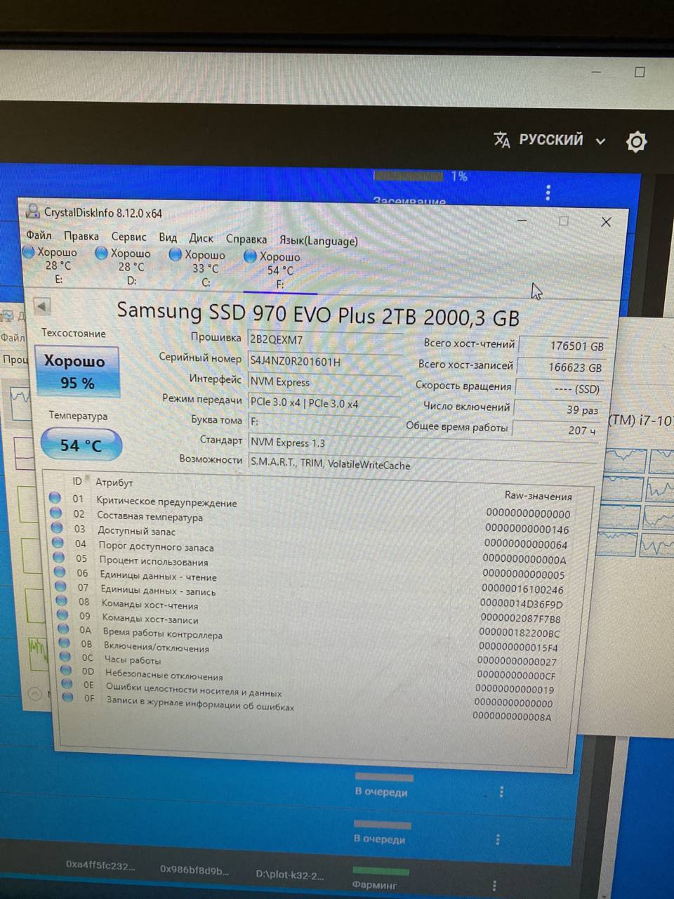Screen dimensions: 674x899
Task: Click the D:\plot-k32-2... file path text
Action: tap(290, 874)
